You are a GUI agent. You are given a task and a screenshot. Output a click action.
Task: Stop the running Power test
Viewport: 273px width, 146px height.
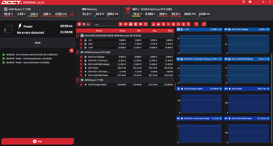[37, 141]
